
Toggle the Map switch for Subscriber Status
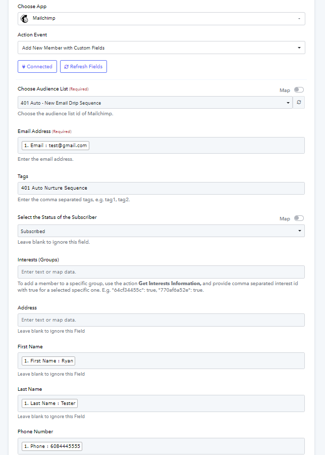point(299,218)
